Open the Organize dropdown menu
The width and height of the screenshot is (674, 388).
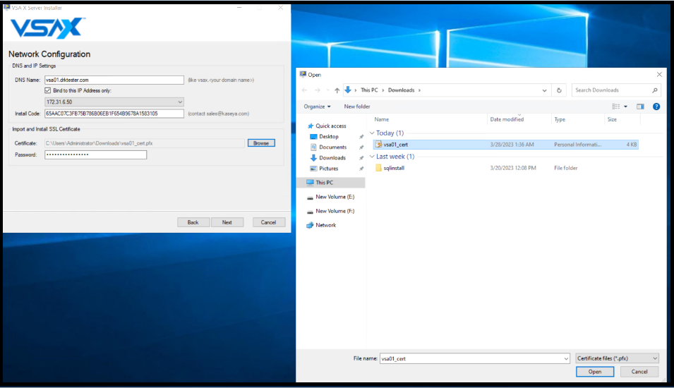317,107
